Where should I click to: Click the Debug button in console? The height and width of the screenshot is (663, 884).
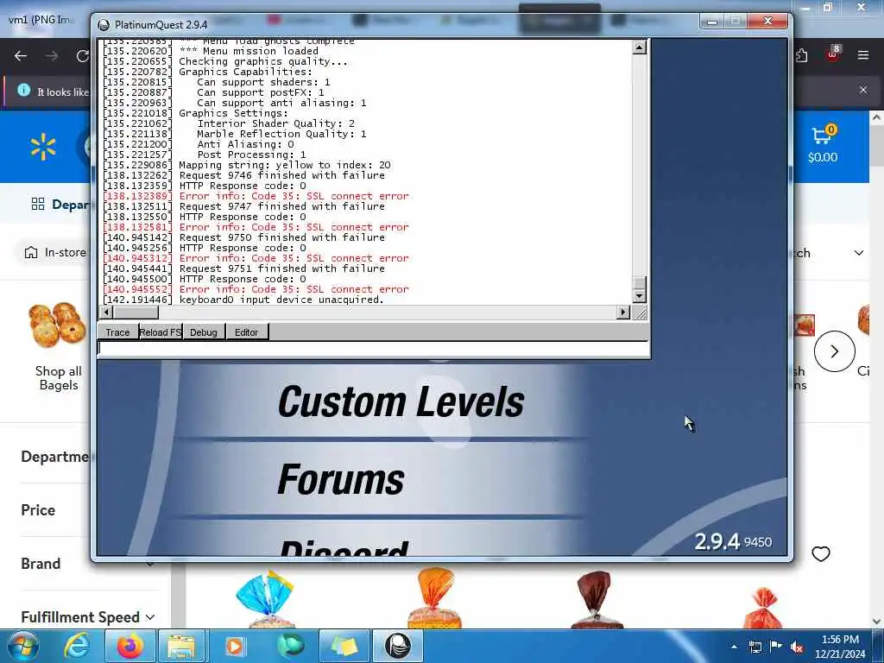click(x=204, y=332)
